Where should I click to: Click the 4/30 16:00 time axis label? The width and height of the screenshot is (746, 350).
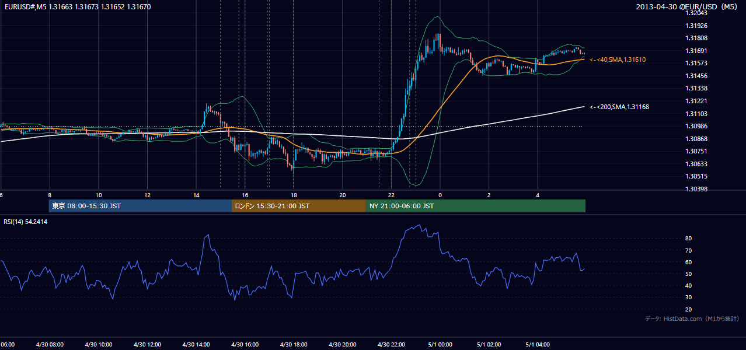245,345
